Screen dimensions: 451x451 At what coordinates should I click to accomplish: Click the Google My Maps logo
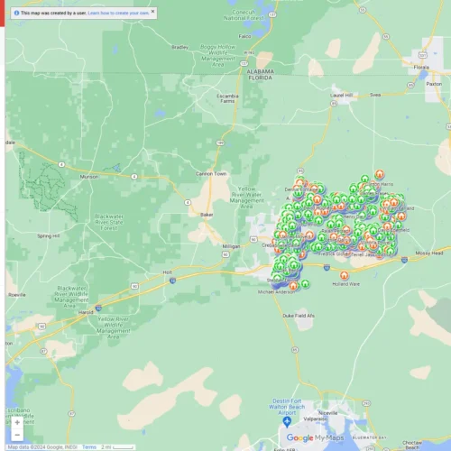pyautogui.click(x=315, y=437)
